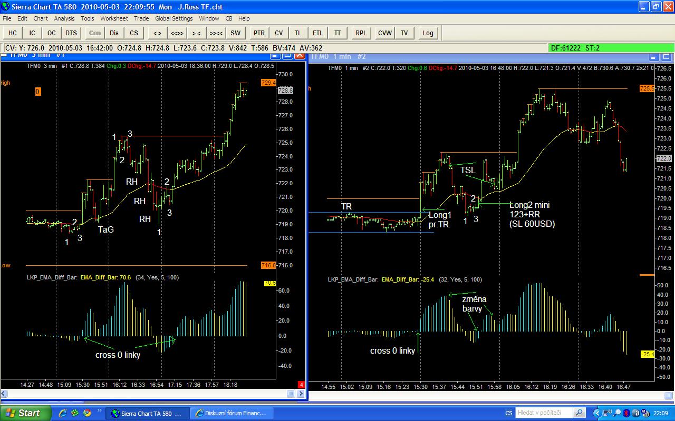Select the CV toolbar button

coord(278,33)
